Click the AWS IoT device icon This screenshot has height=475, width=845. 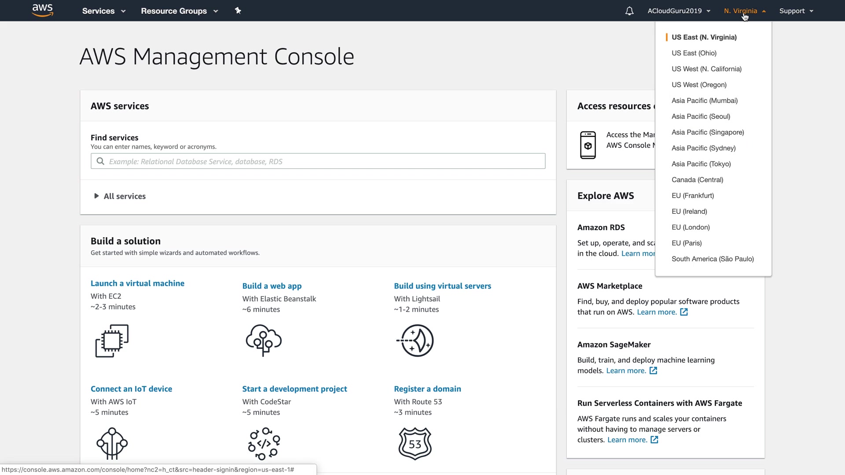click(x=112, y=443)
